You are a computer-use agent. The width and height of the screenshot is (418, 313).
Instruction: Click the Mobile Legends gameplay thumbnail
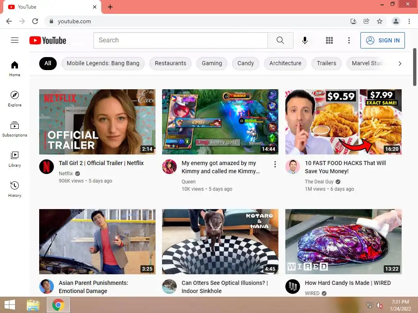(x=220, y=122)
